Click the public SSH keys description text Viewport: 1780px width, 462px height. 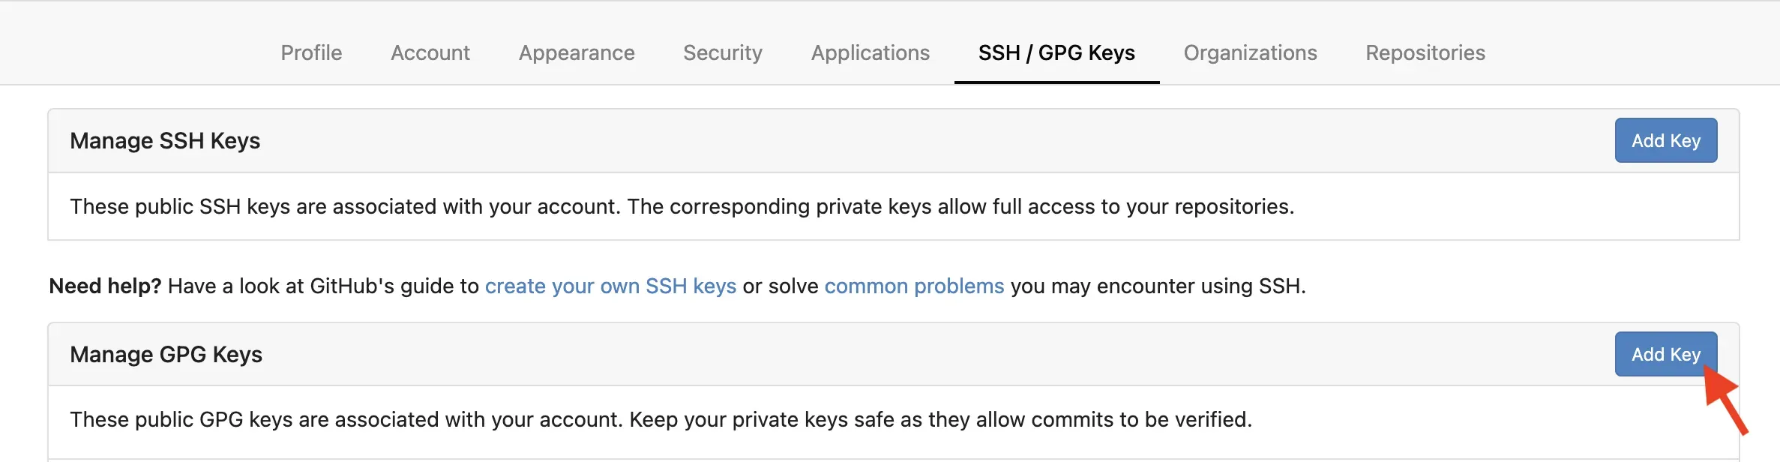[682, 206]
